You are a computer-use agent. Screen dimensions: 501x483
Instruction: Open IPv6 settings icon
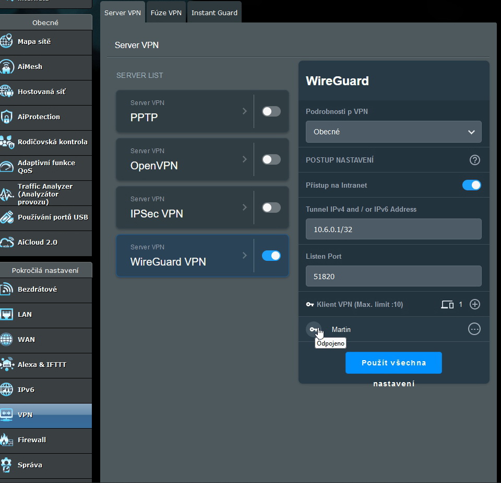[6, 389]
